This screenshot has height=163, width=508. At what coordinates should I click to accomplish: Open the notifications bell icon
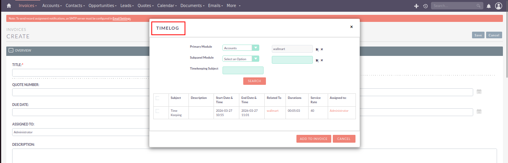488,6
